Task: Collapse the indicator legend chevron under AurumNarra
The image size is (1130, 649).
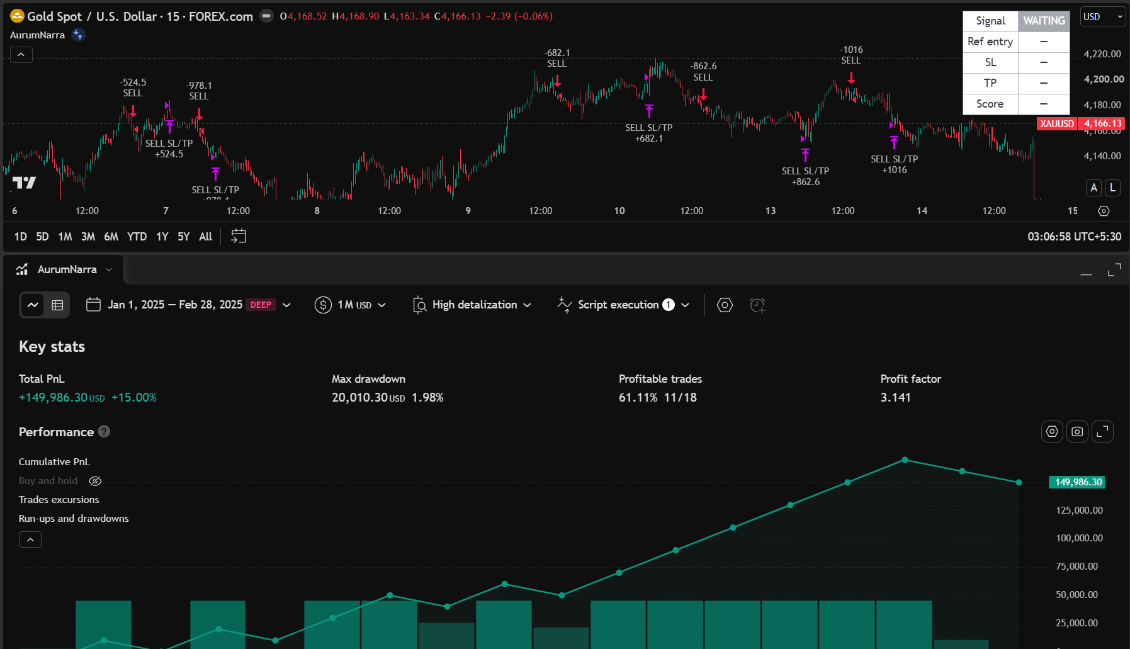Action: tap(21, 55)
